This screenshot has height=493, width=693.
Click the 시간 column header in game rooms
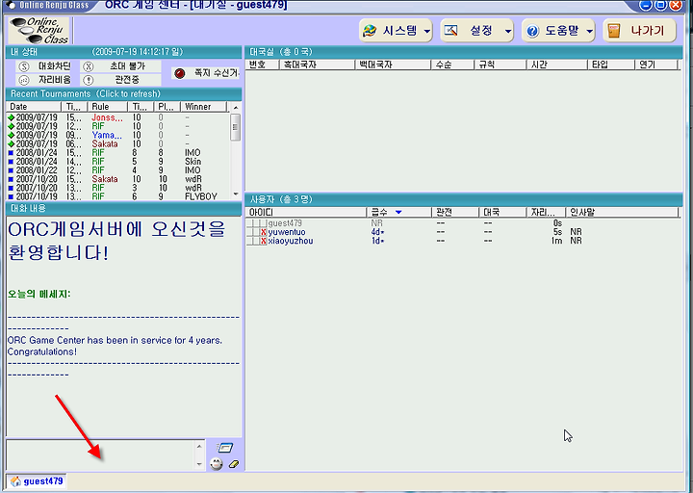point(557,65)
